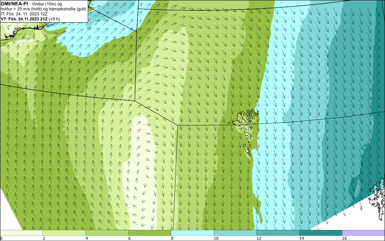This screenshot has height=241, width=385.
Task: Click the 4–6 m/s green legend swatch
Action: coord(107,233)
